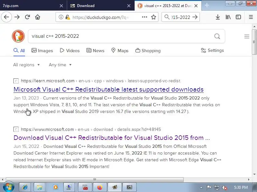
Task: Click the horizontal scrollbar right arrow
Action: click(249, 180)
